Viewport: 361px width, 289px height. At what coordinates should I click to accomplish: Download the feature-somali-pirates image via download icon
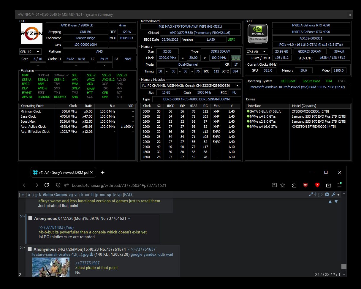(91, 255)
